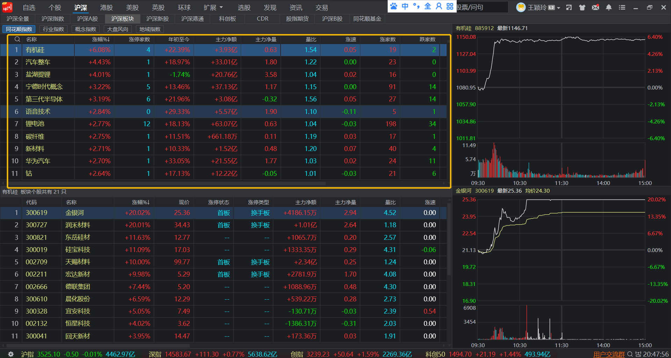Open the 个股 menu
The height and width of the screenshot is (358, 671).
pyautogui.click(x=55, y=7)
